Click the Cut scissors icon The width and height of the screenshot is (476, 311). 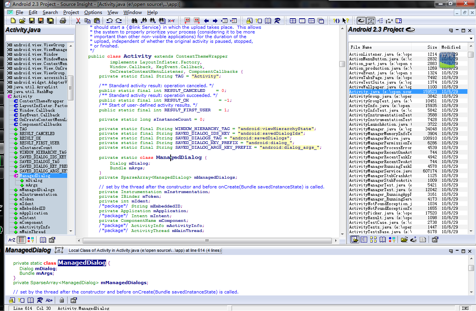click(78, 21)
